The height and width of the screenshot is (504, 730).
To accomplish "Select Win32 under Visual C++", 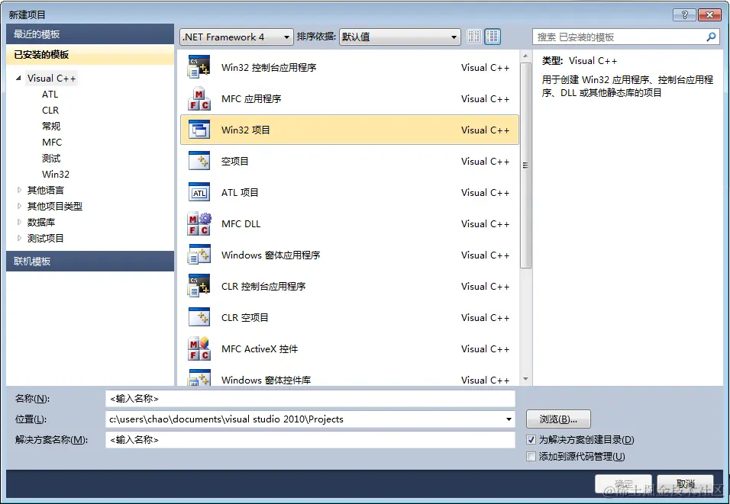I will [x=56, y=175].
